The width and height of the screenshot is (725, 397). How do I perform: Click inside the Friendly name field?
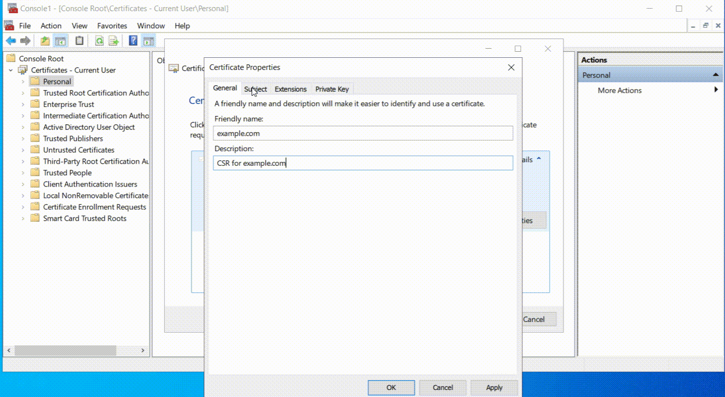click(x=362, y=133)
